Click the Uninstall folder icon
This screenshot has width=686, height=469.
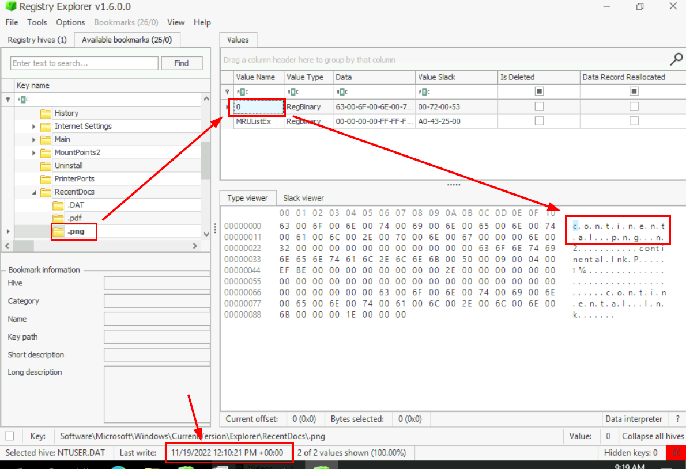[x=46, y=166]
